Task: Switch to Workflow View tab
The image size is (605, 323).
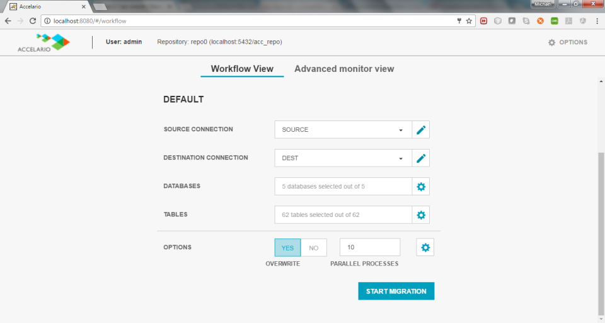Action: click(242, 69)
